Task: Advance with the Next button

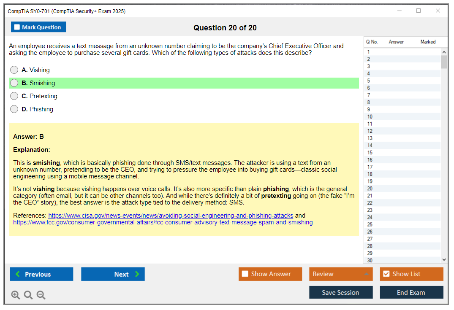Action: pyautogui.click(x=113, y=274)
